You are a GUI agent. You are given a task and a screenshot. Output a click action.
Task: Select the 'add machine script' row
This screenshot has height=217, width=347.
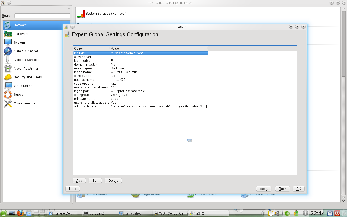click(x=140, y=106)
